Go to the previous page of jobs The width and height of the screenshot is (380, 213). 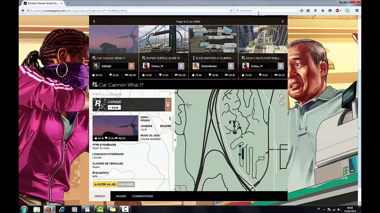pos(94,21)
